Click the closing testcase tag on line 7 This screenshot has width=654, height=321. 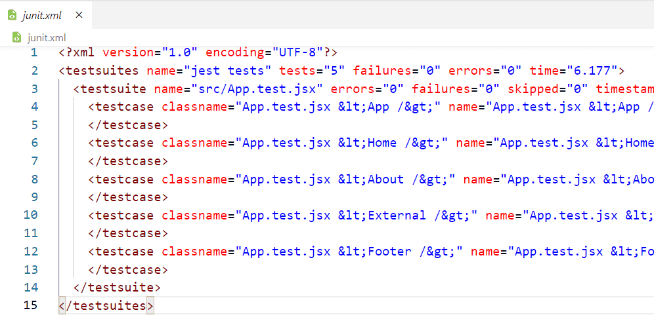tap(129, 161)
